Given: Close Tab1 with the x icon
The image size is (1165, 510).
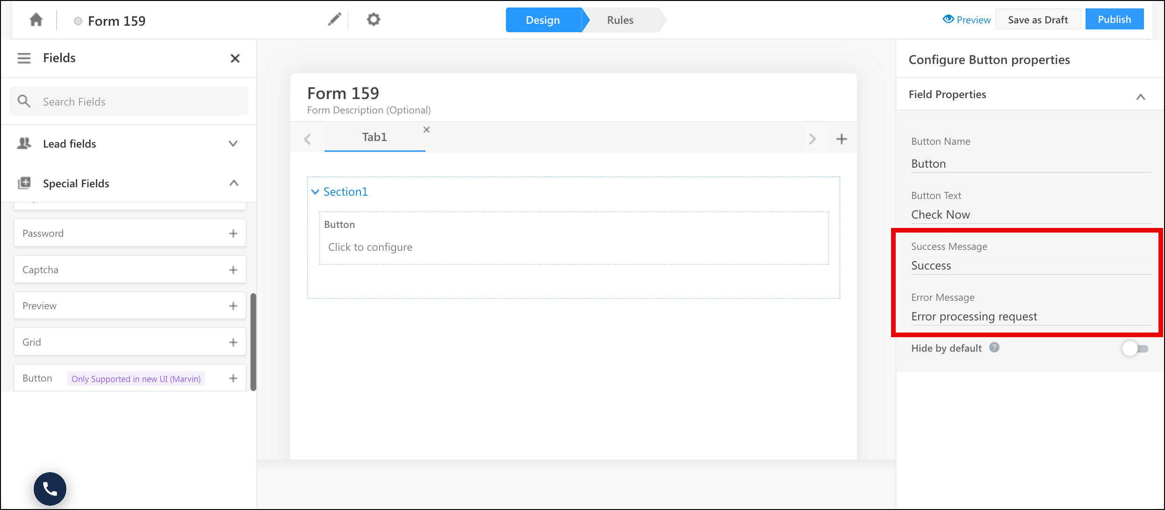Looking at the screenshot, I should point(426,129).
